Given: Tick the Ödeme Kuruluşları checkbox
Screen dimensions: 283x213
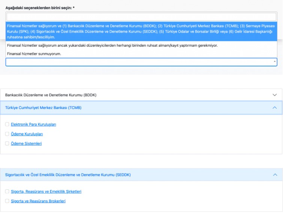Looking at the screenshot, I should coord(7,134).
